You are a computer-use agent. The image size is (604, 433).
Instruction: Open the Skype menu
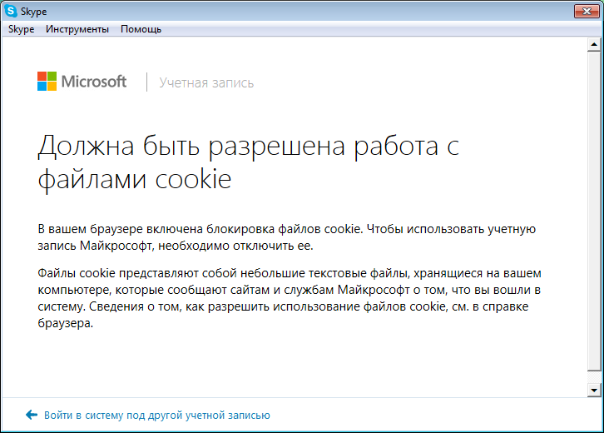point(21,29)
